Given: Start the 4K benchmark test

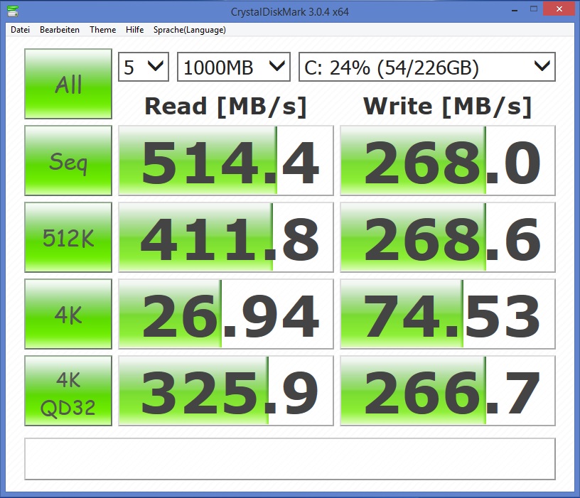Looking at the screenshot, I should (x=68, y=314).
